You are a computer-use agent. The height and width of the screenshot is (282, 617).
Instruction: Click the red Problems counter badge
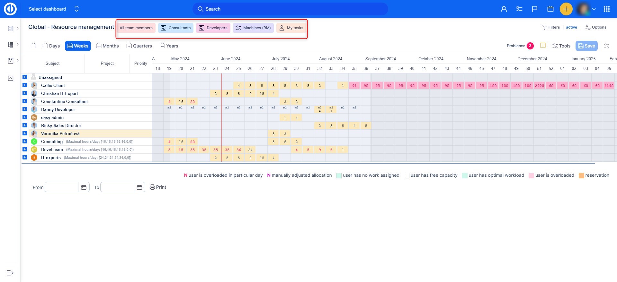click(x=530, y=46)
